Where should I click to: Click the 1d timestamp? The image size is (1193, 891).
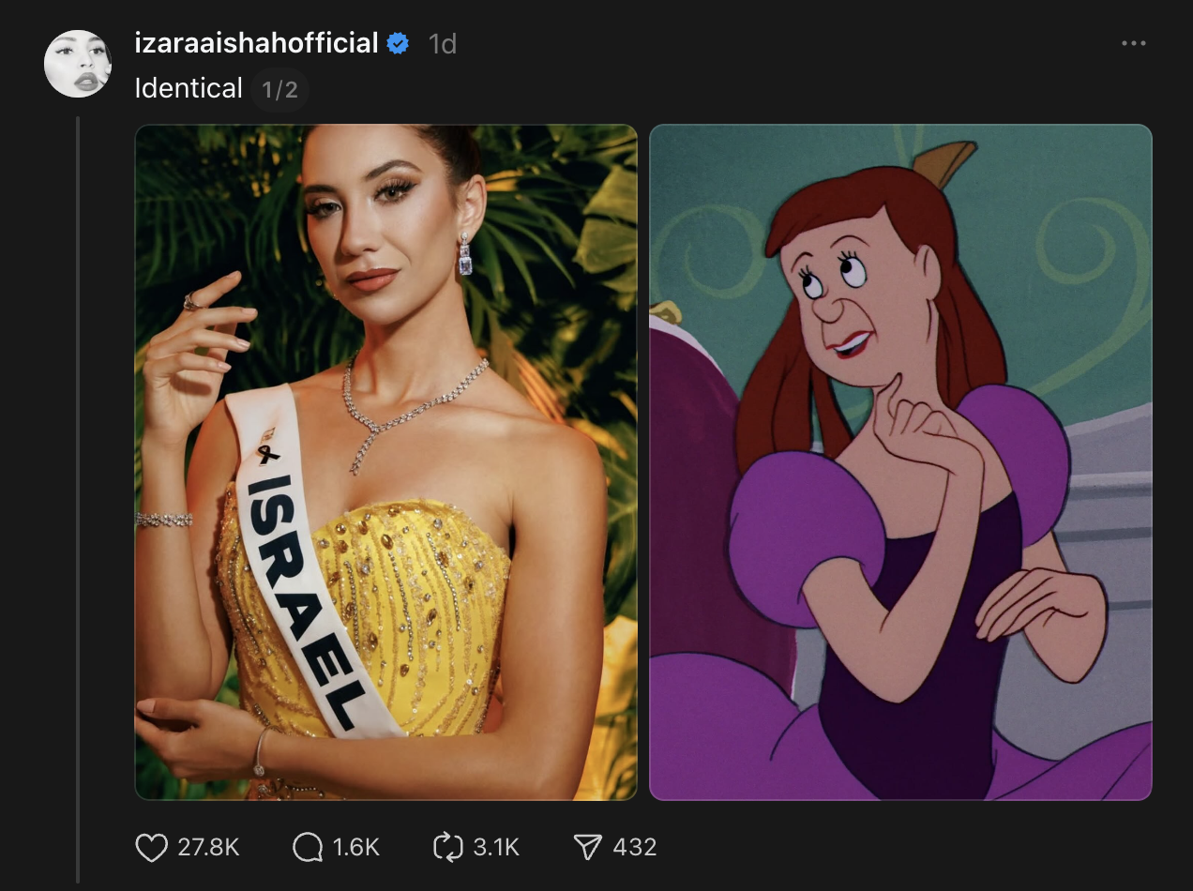442,44
